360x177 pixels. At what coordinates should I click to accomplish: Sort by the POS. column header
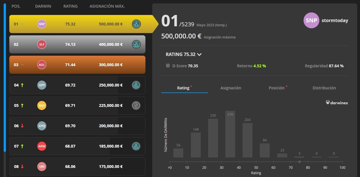16,6
